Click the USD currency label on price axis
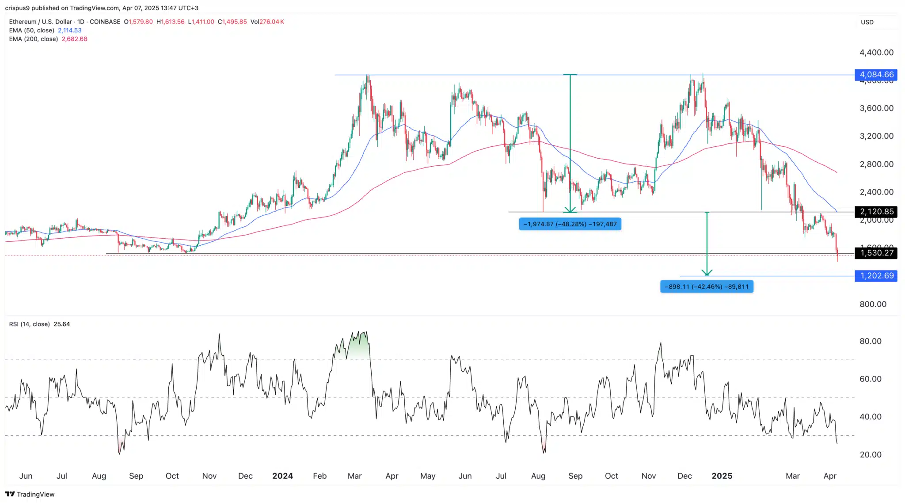This screenshot has height=503, width=905. tap(867, 22)
